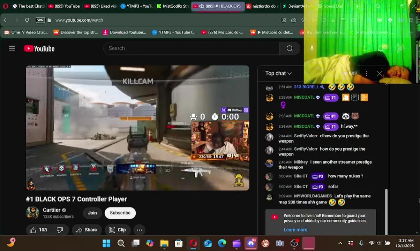Open YTMP3 - YouTube bookmark
Viewport: 420px width, 251px height.
click(x=174, y=32)
